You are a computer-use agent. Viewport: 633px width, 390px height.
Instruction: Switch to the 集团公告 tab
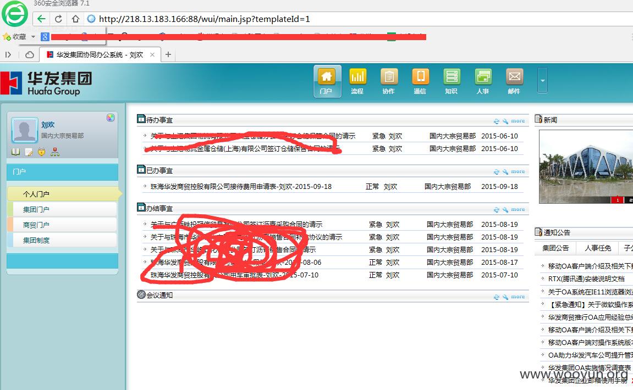coord(555,248)
